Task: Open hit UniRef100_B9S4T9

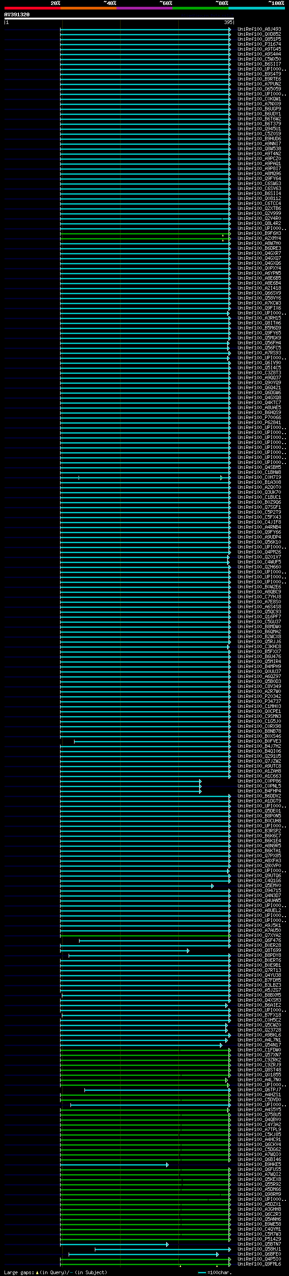Action: [259, 74]
